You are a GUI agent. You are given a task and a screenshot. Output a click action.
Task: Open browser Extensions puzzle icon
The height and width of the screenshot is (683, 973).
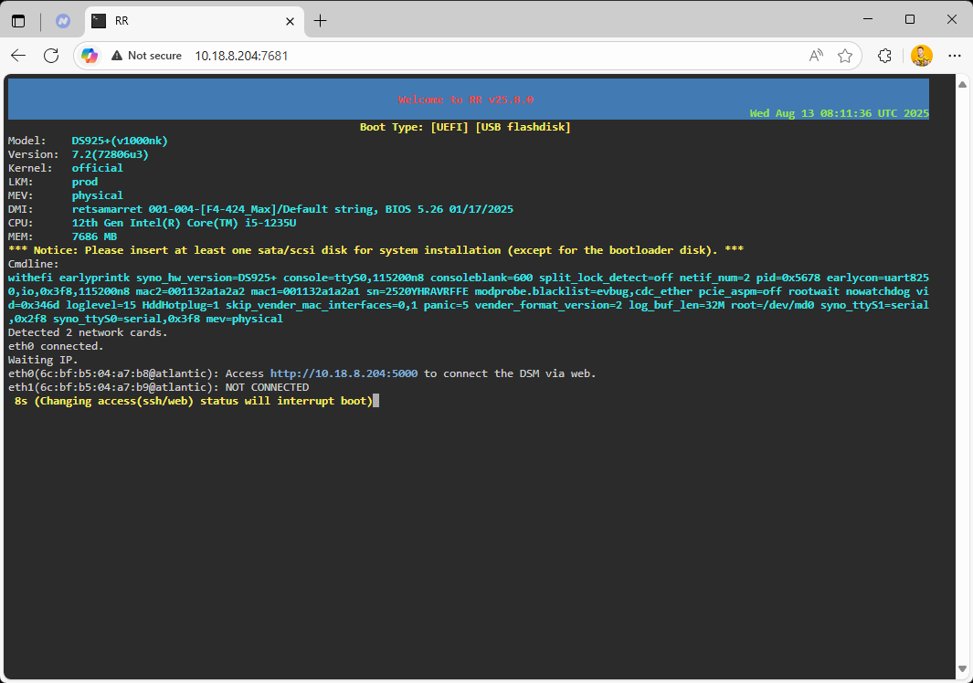(x=885, y=56)
